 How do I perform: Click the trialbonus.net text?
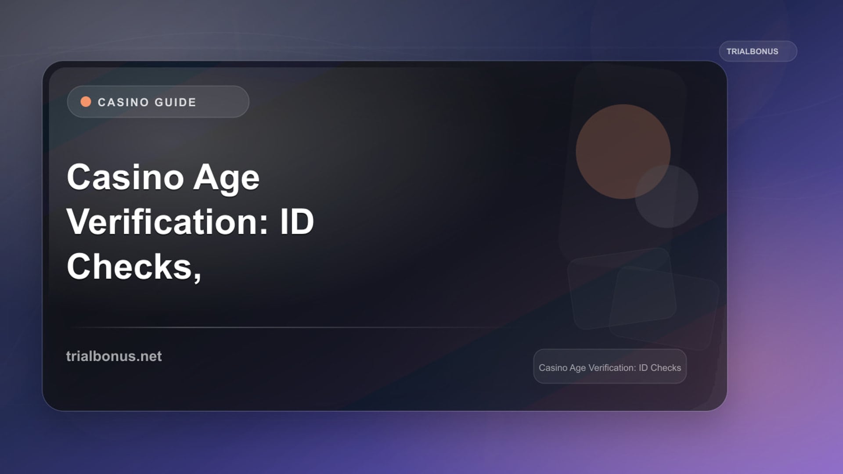(x=114, y=356)
